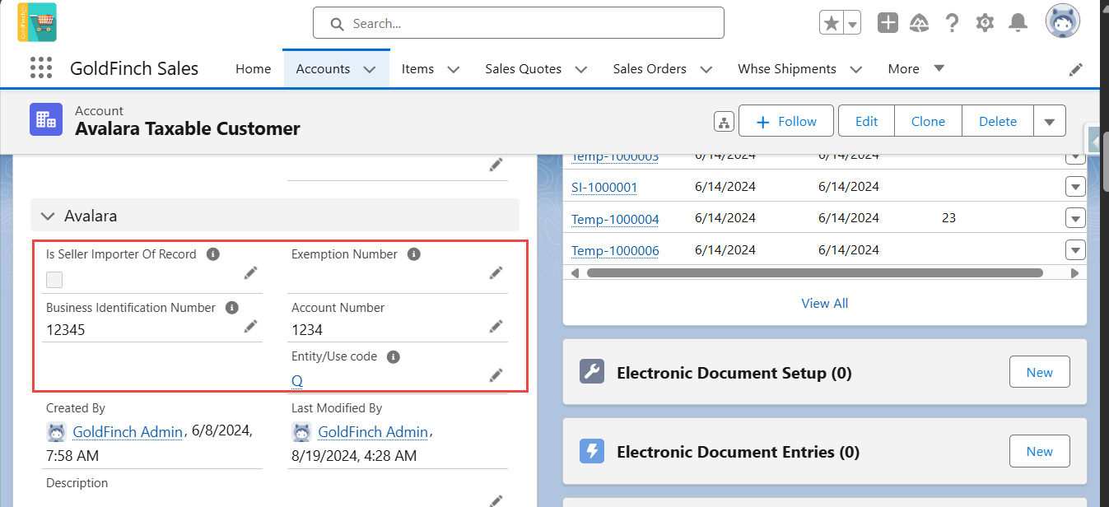Click New in Electronic Document Setup
This screenshot has height=507, width=1109.
pyautogui.click(x=1039, y=372)
